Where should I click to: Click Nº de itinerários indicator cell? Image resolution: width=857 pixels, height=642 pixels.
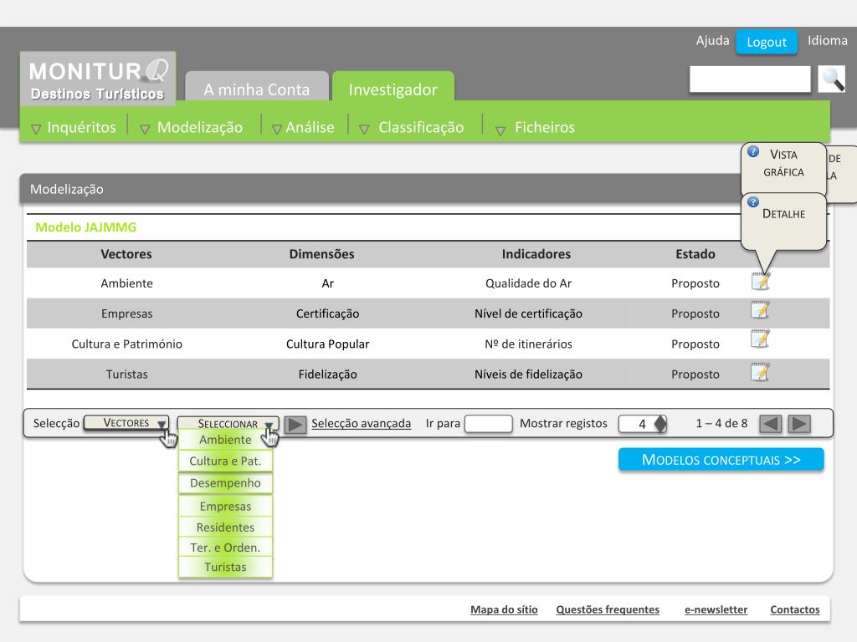[529, 344]
